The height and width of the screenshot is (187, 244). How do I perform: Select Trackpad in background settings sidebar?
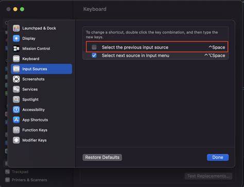[20, 172]
